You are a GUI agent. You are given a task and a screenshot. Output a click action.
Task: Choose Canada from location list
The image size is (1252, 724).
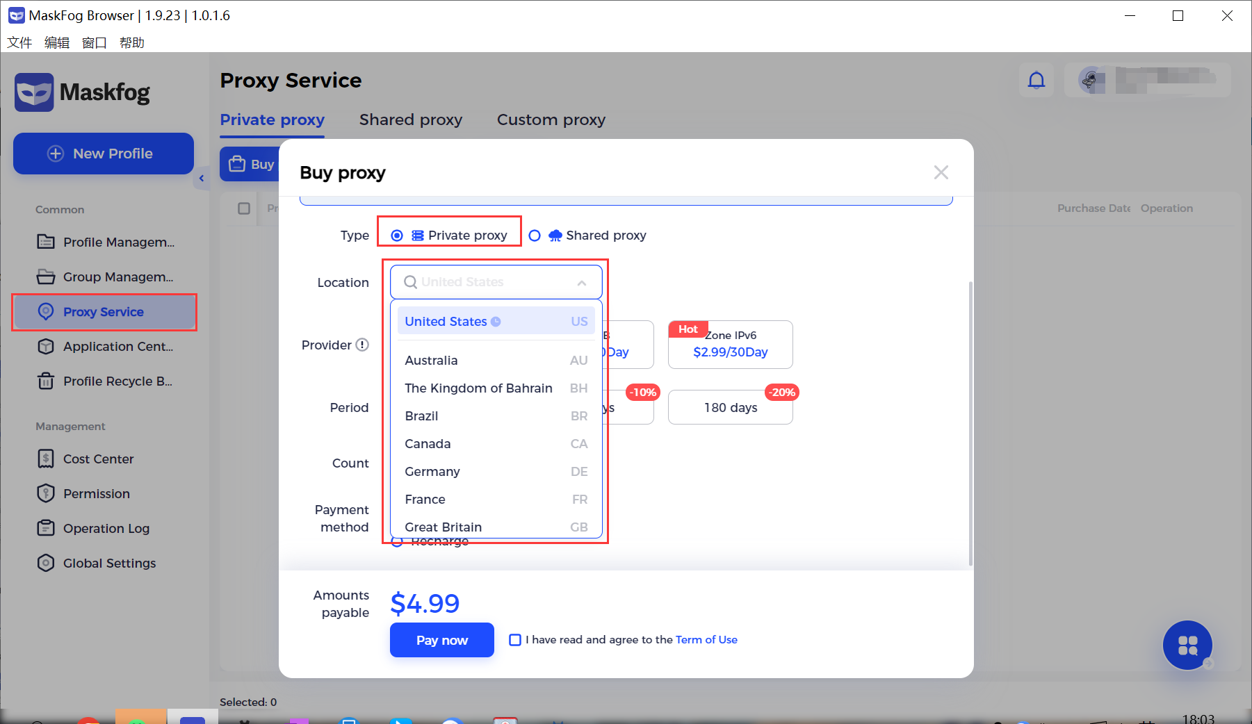[496, 443]
